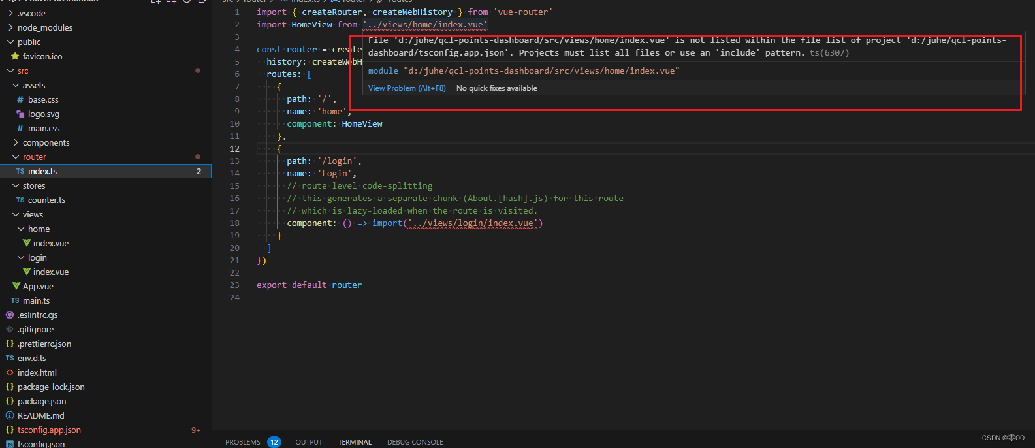Collapse the login folder
Image resolution: width=1035 pixels, height=448 pixels.
21,257
